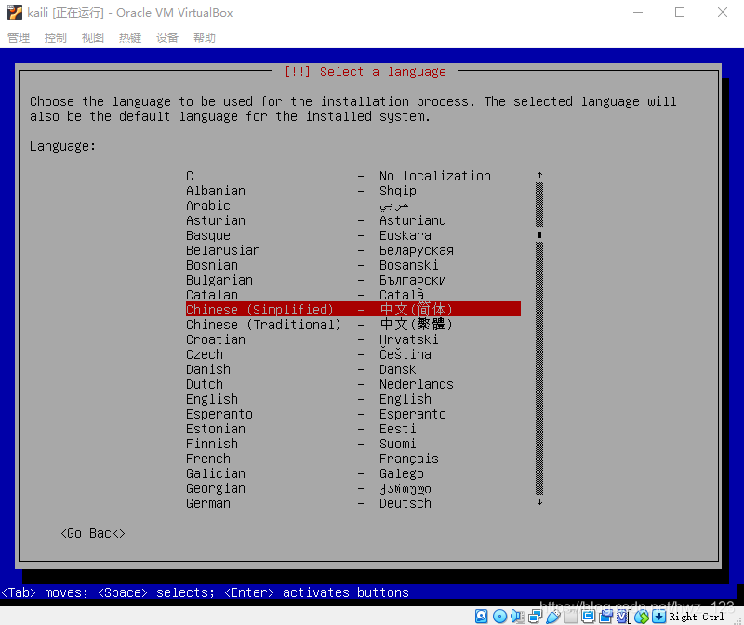
Task: Click the 'Right Ctrl' host key label
Action: [x=697, y=617]
